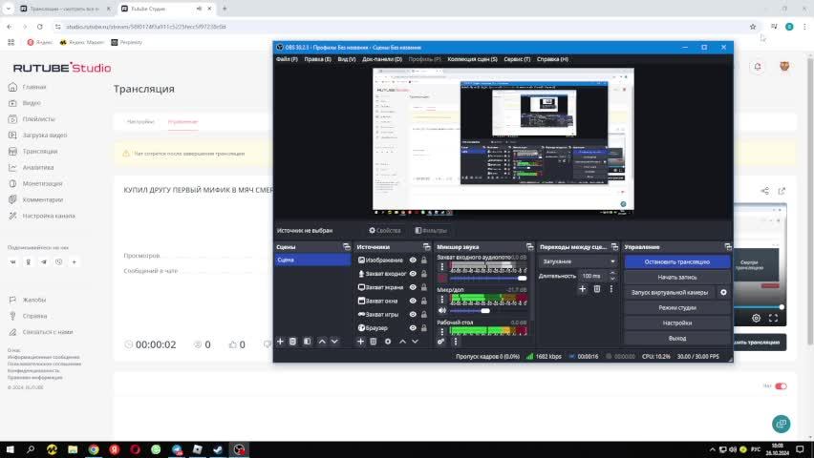The height and width of the screenshot is (458, 814).
Task: Hide the Браузер source
Action: 413,328
